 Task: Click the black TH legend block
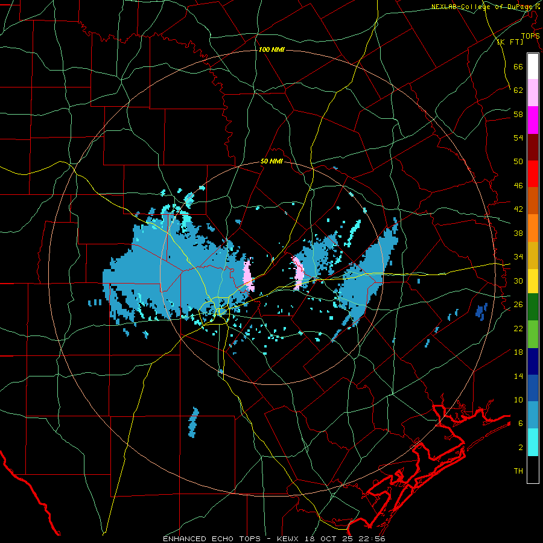(533, 469)
